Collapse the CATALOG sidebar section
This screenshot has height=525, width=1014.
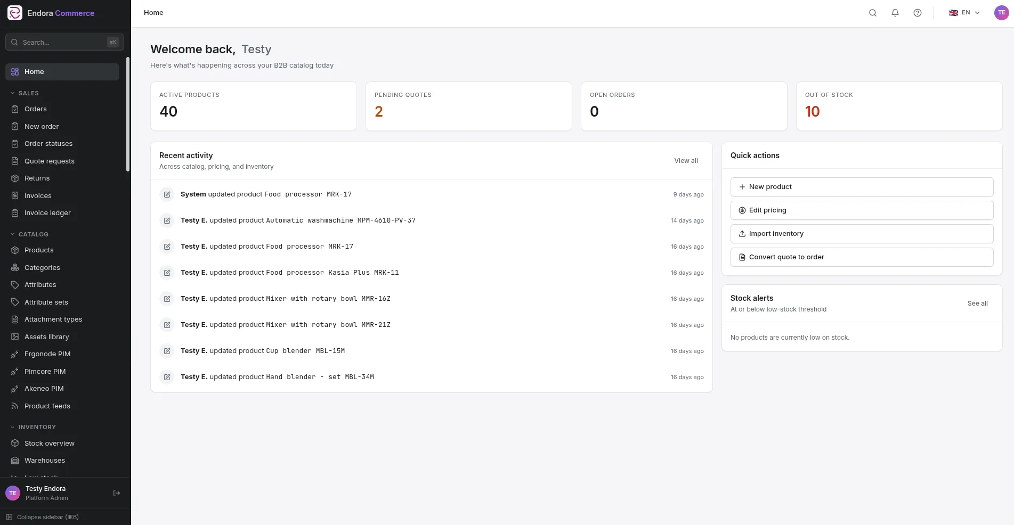click(x=29, y=234)
